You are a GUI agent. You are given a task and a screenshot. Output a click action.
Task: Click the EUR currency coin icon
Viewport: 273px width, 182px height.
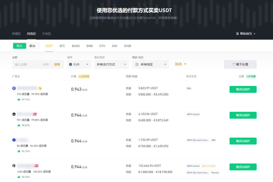[x=70, y=65]
